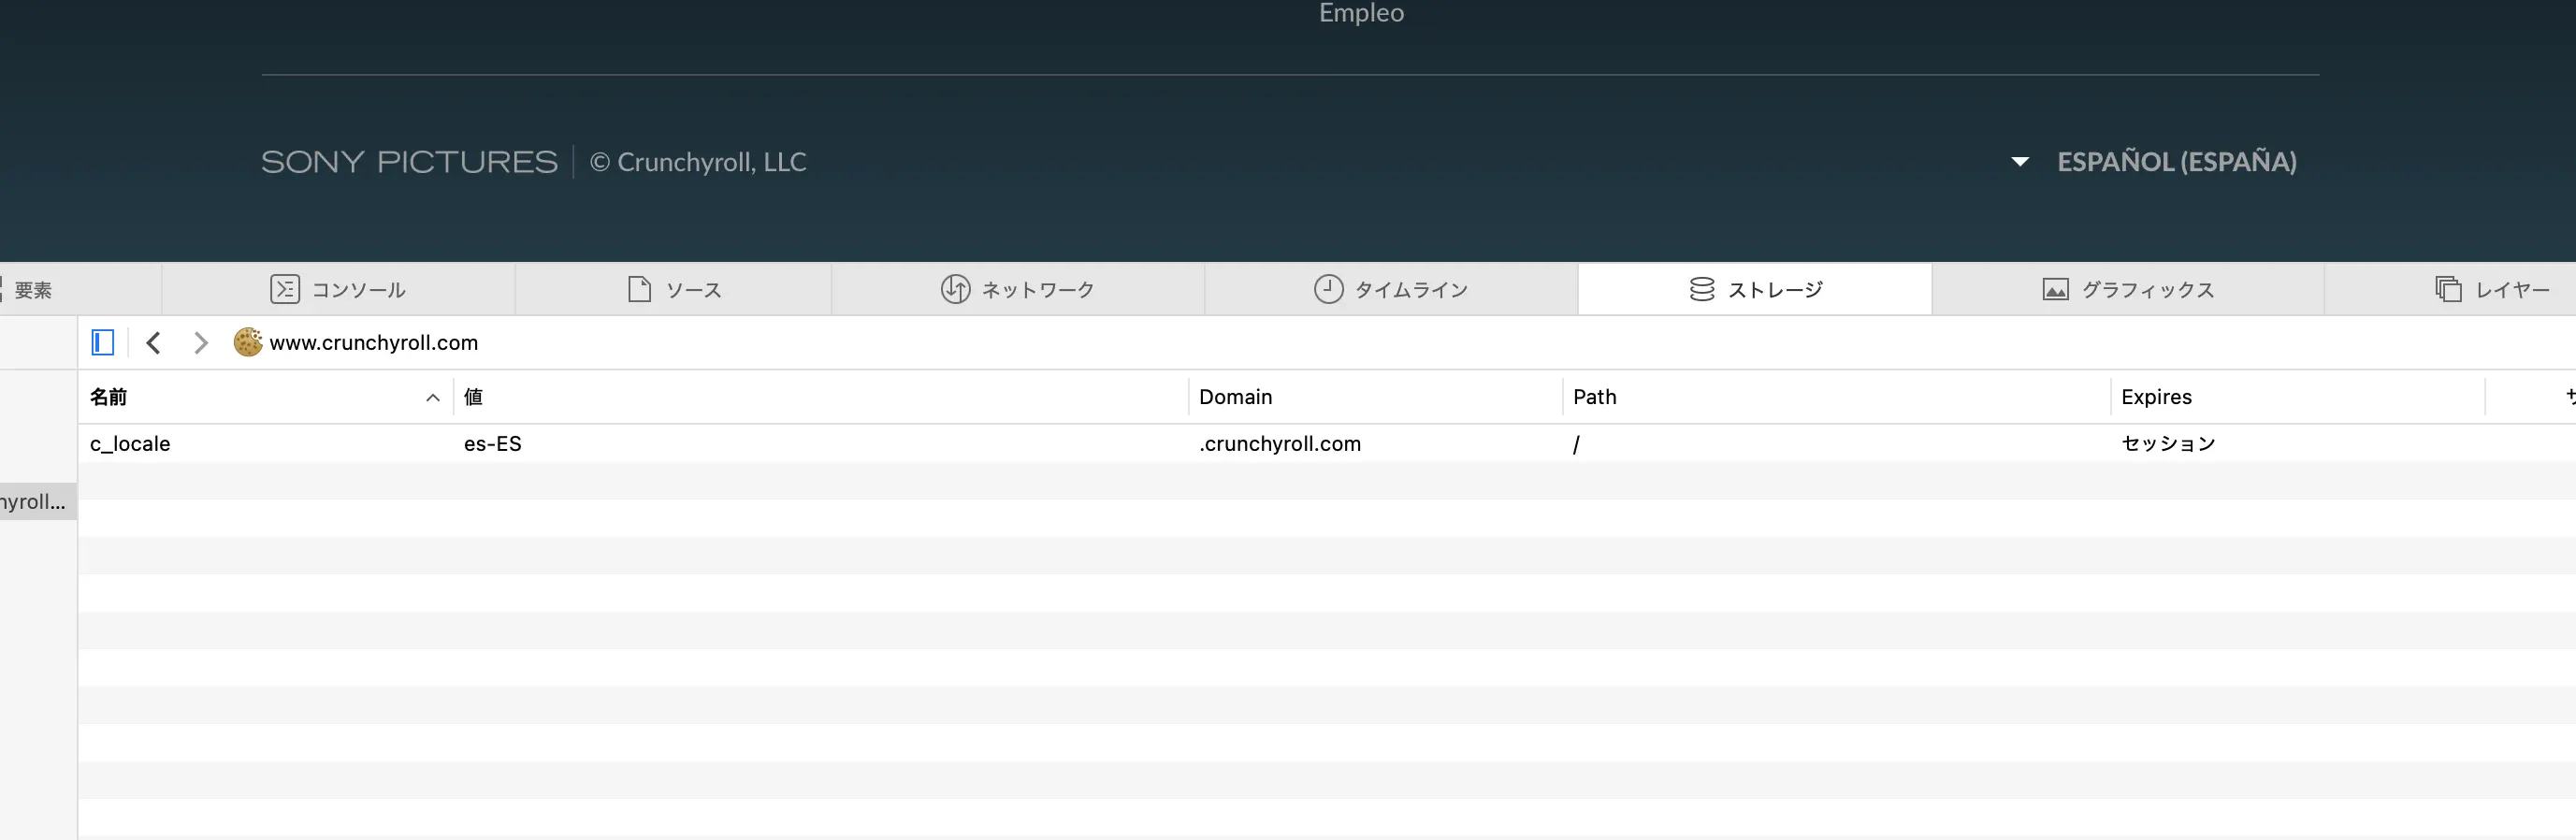
Task: Click the sort arrow in the name column
Action: click(x=433, y=398)
